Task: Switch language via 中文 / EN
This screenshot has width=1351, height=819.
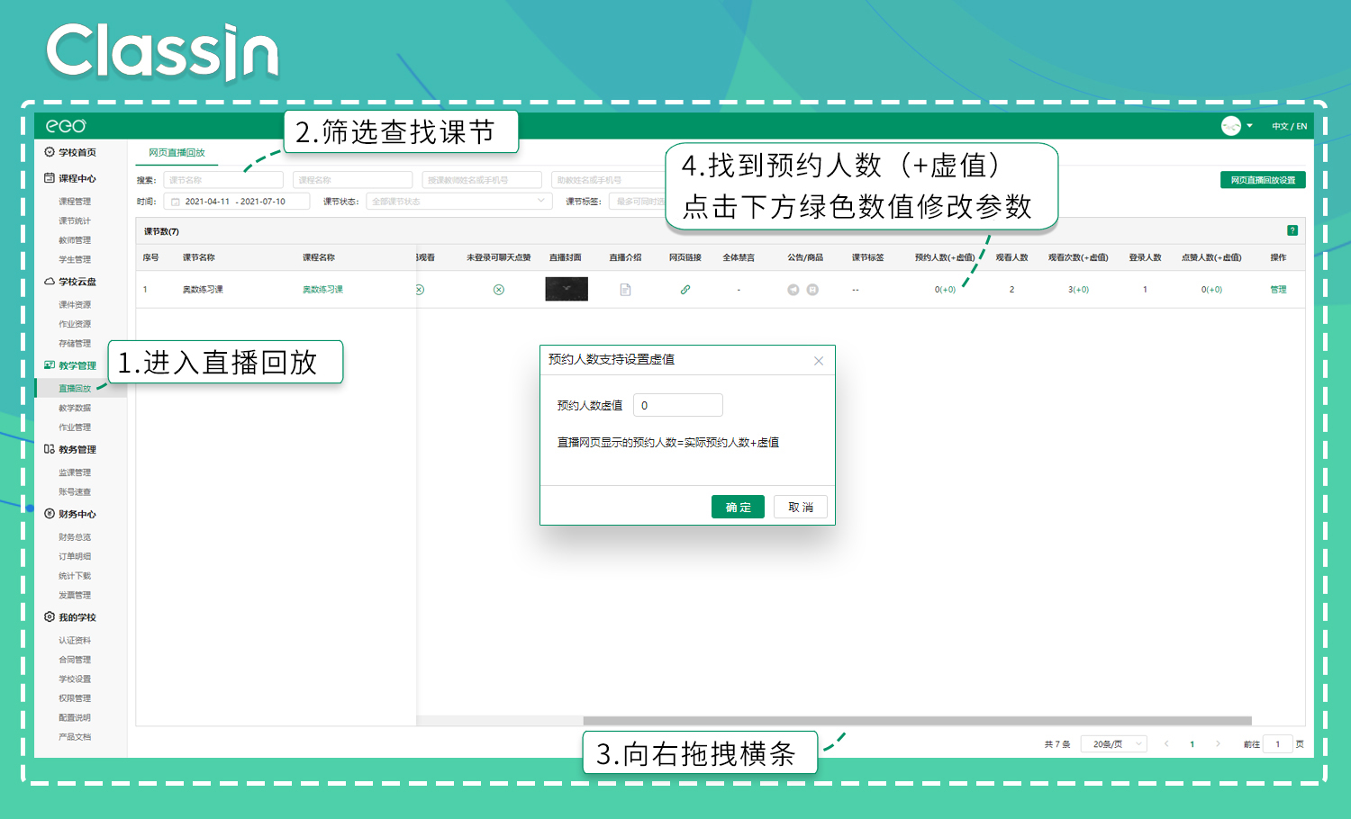Action: coord(1289,126)
